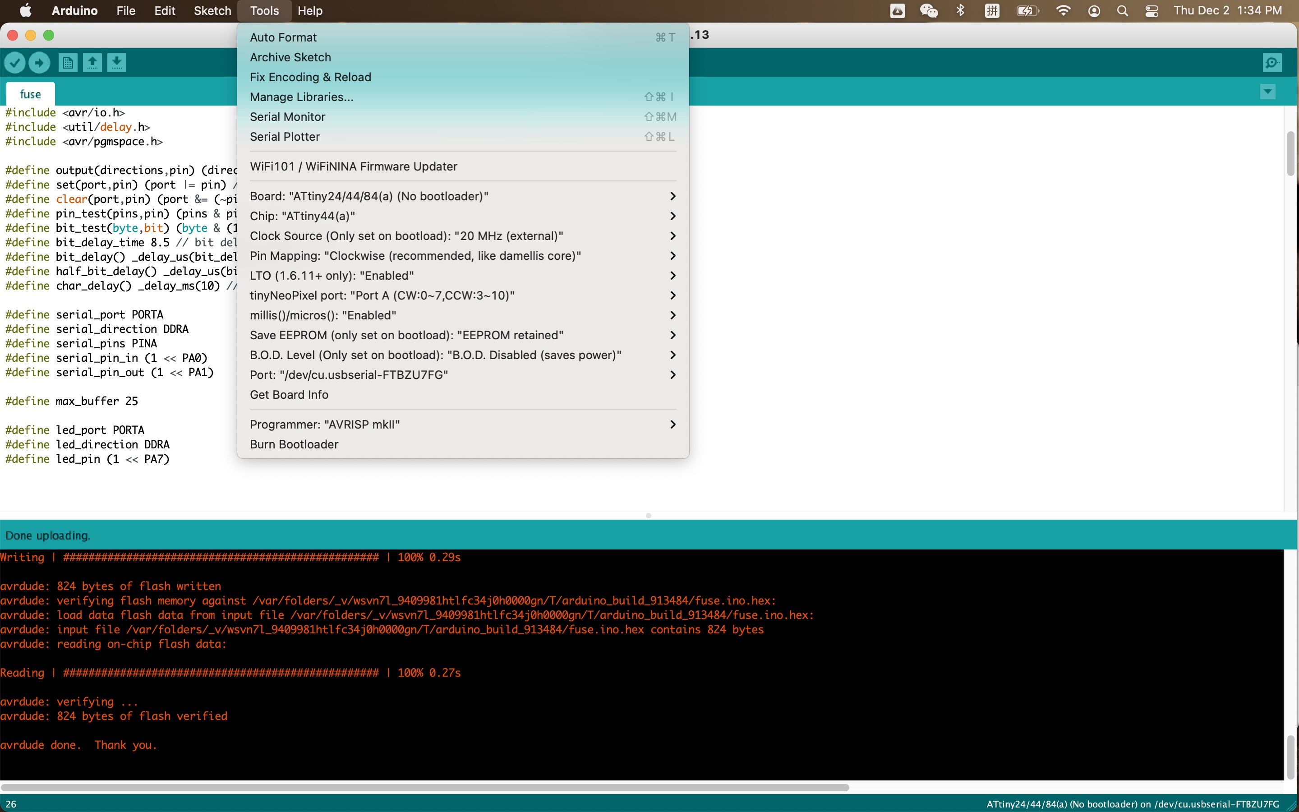
Task: Select the fuse sketch tab
Action: 30,94
